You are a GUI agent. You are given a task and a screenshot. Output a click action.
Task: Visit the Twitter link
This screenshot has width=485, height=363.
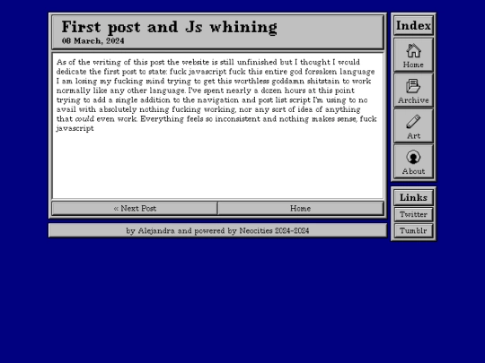413,214
